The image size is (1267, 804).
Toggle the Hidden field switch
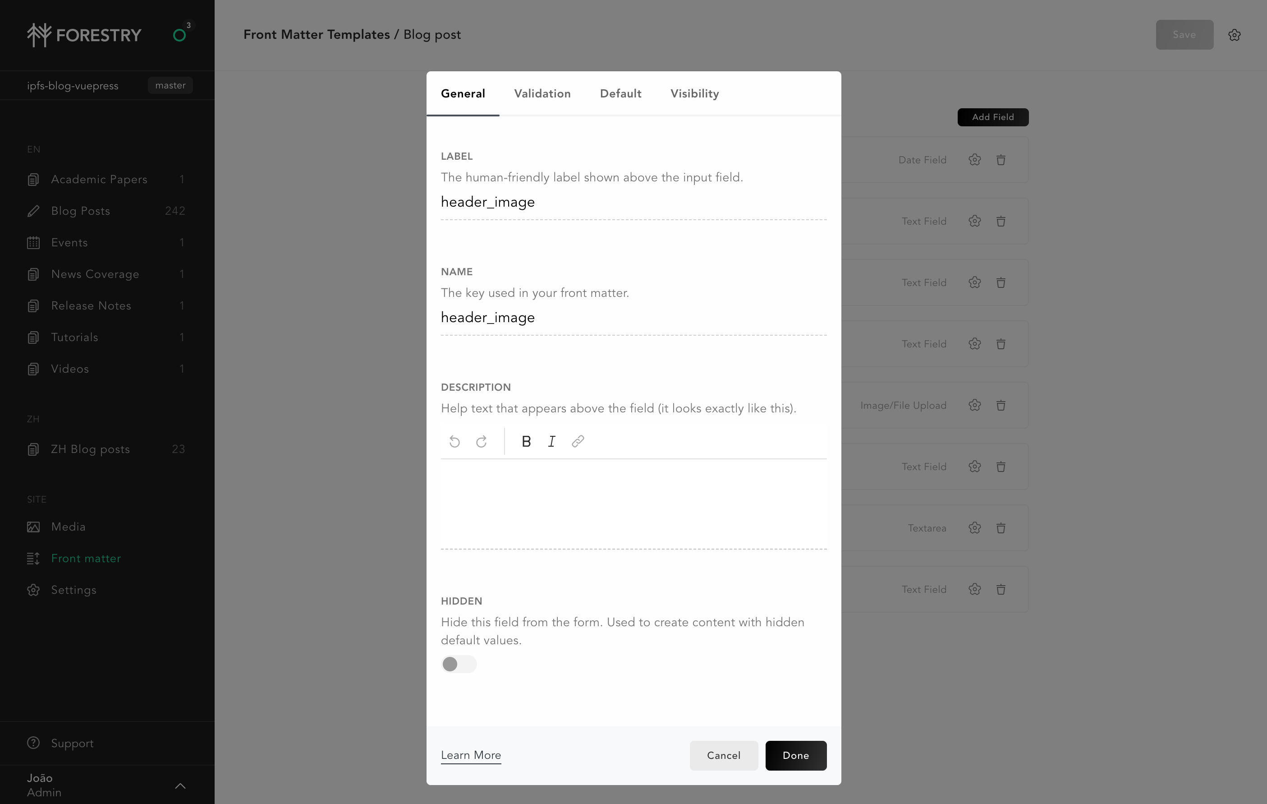tap(459, 664)
